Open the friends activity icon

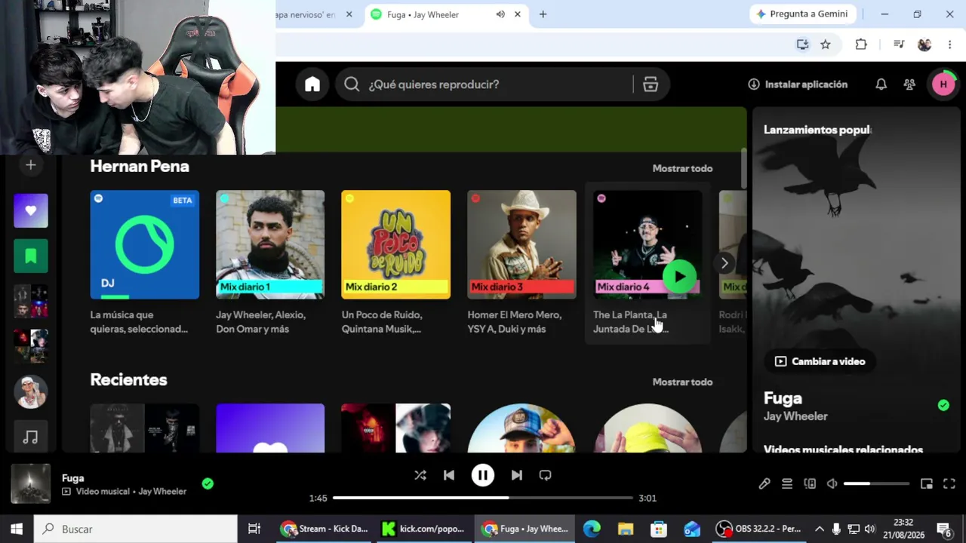(x=909, y=84)
